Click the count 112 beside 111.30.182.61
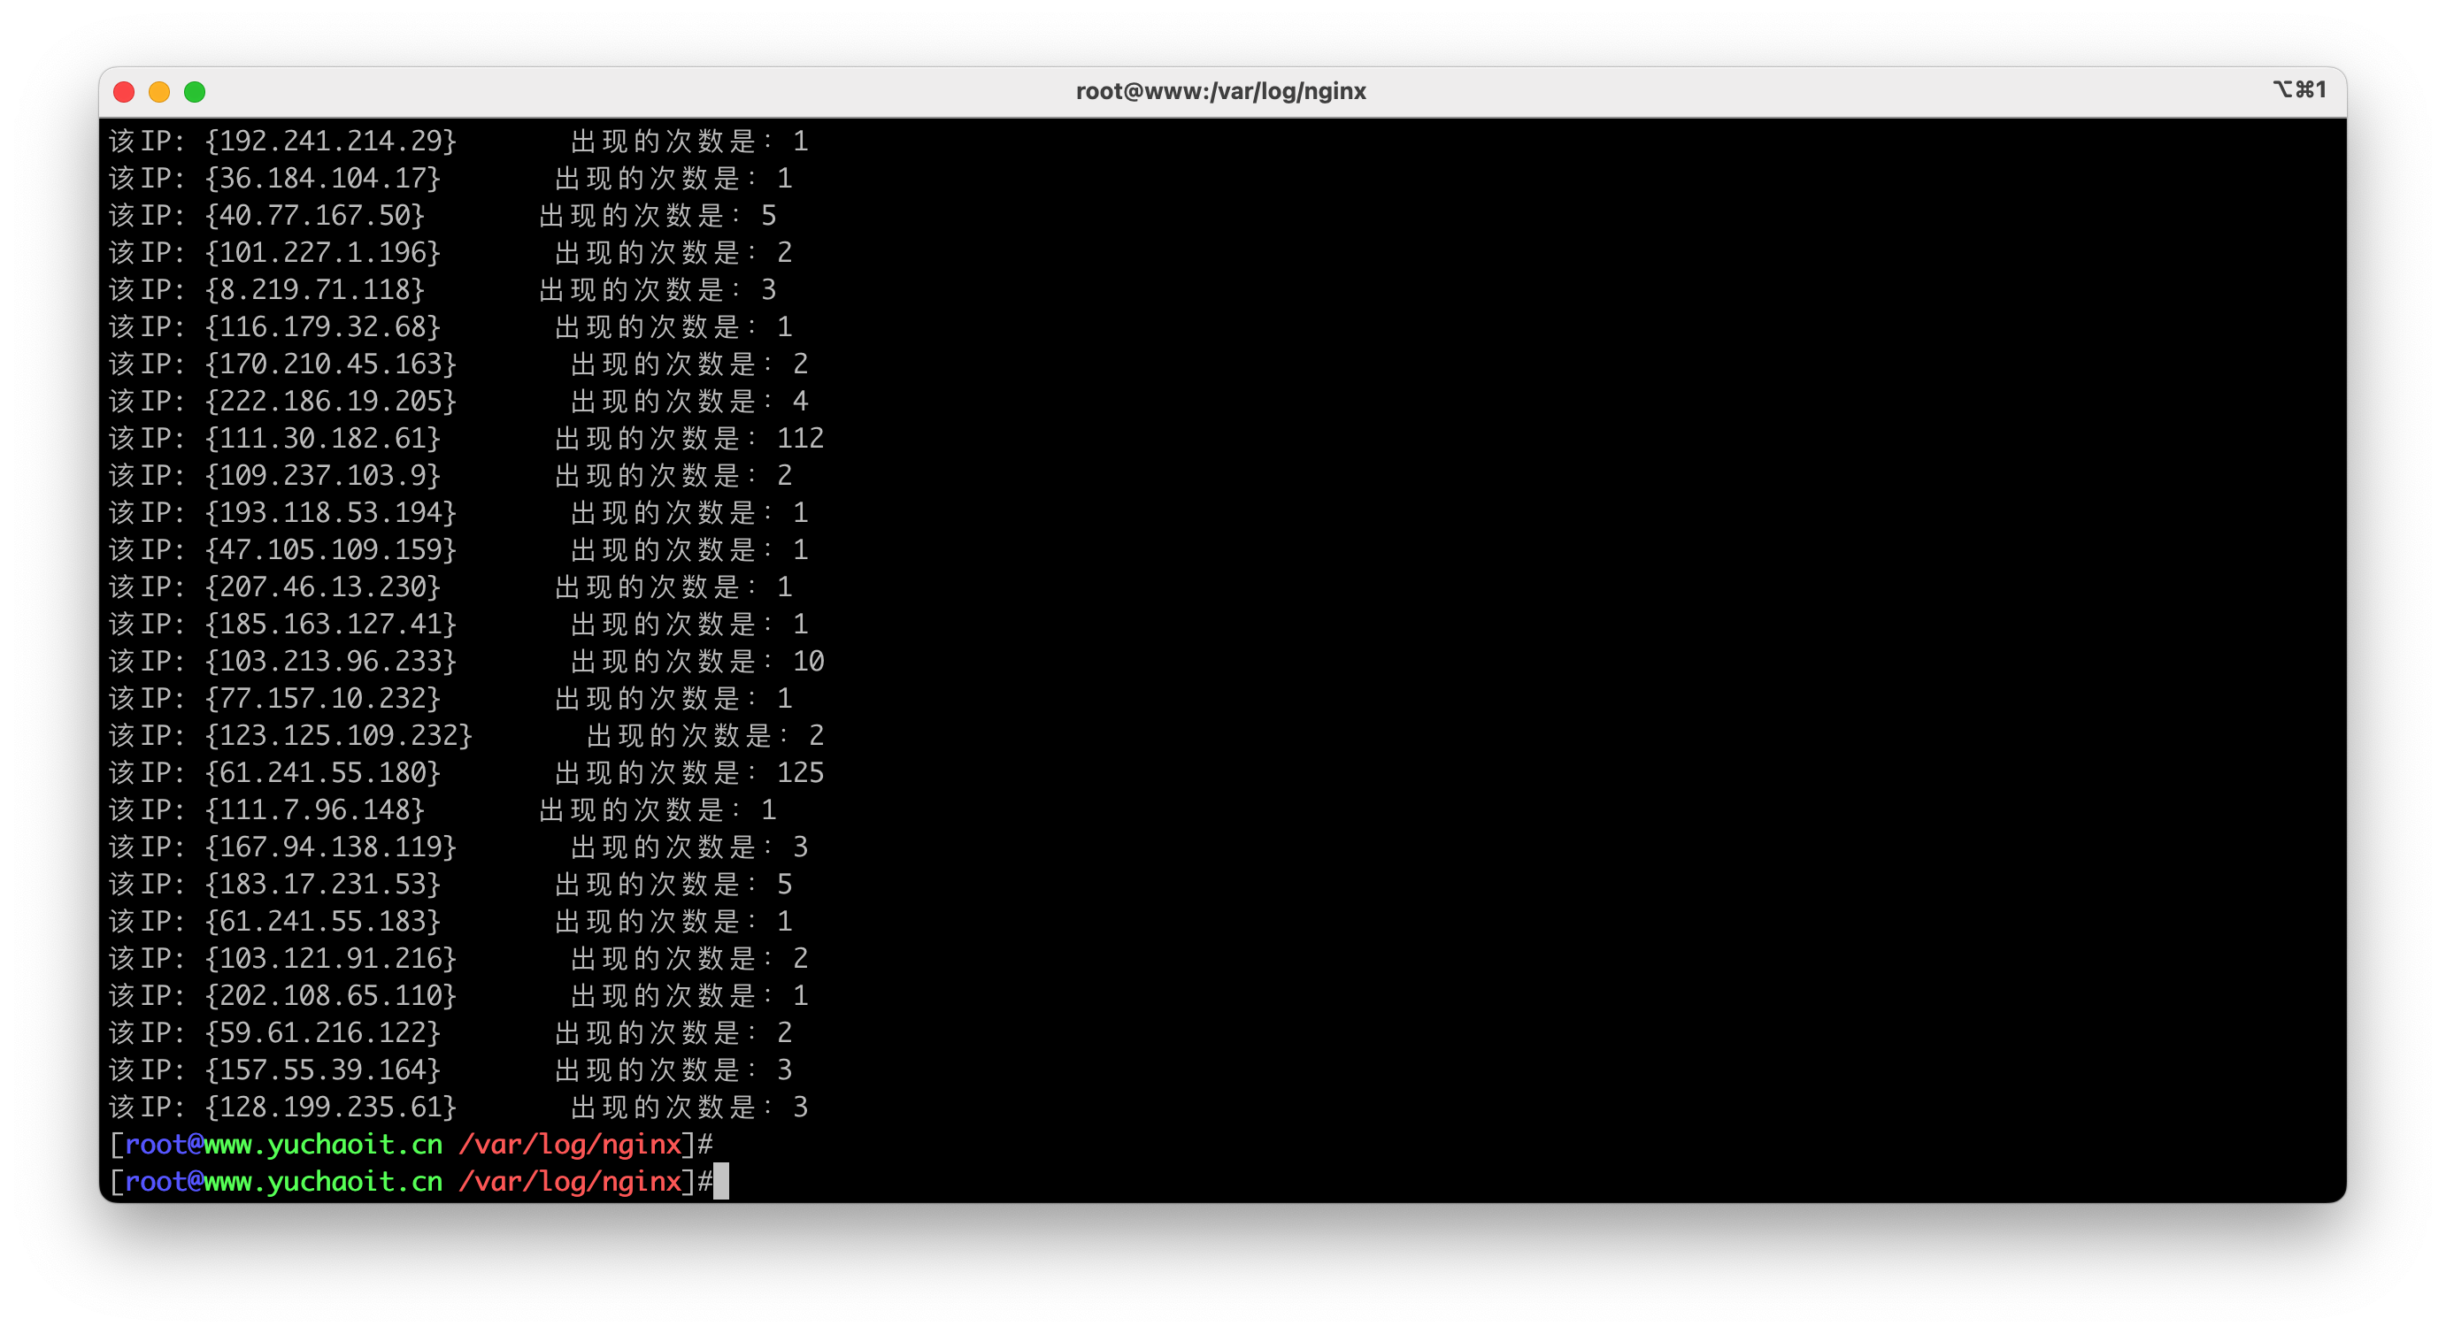 pyautogui.click(x=803, y=438)
